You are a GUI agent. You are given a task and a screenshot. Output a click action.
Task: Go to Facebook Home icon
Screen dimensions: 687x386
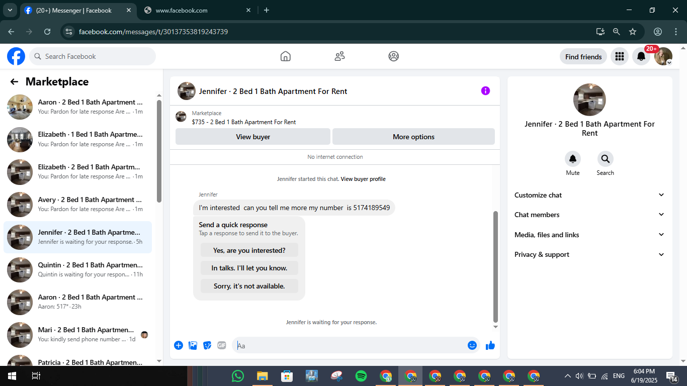286,56
